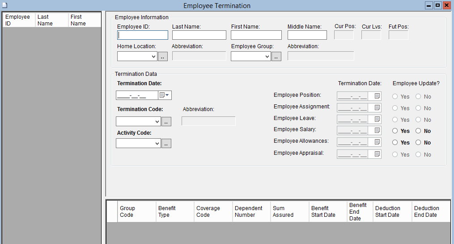Viewport: 454px width, 244px height.
Task: Open Home Location lookup ellipsis button
Action: (x=163, y=57)
